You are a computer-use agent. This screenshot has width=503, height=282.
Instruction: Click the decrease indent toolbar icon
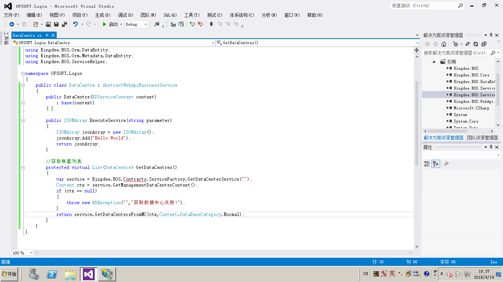pos(173,24)
